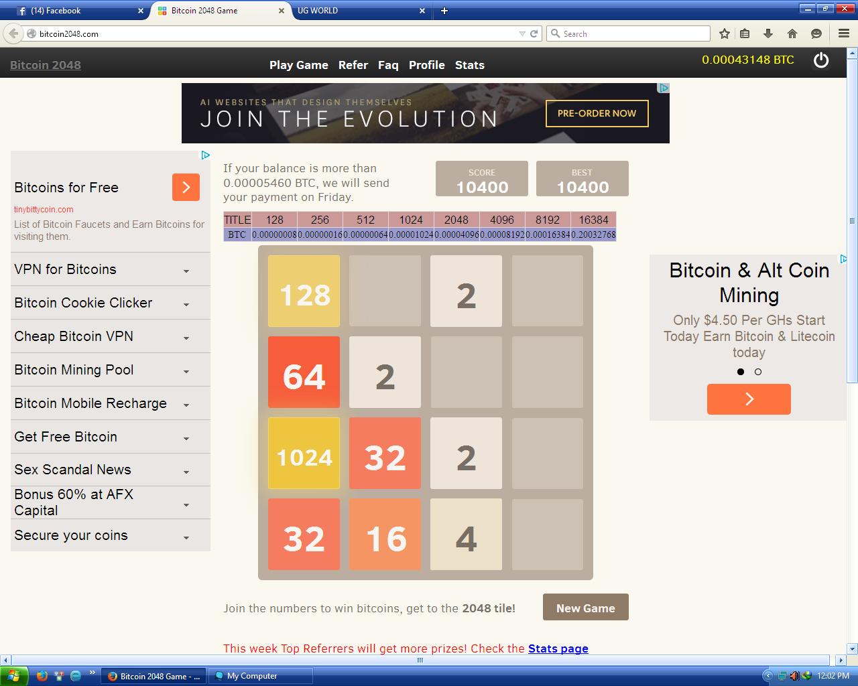
Task: Click the site identity globe icon
Action: [31, 33]
